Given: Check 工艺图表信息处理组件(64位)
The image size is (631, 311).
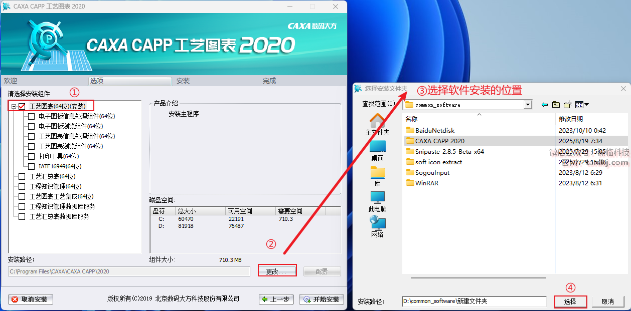Looking at the screenshot, I should coord(32,136).
